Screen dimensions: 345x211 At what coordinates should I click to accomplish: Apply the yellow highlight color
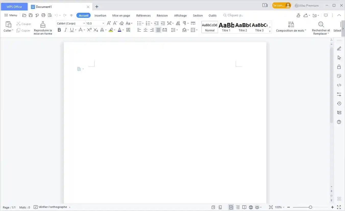click(x=111, y=30)
